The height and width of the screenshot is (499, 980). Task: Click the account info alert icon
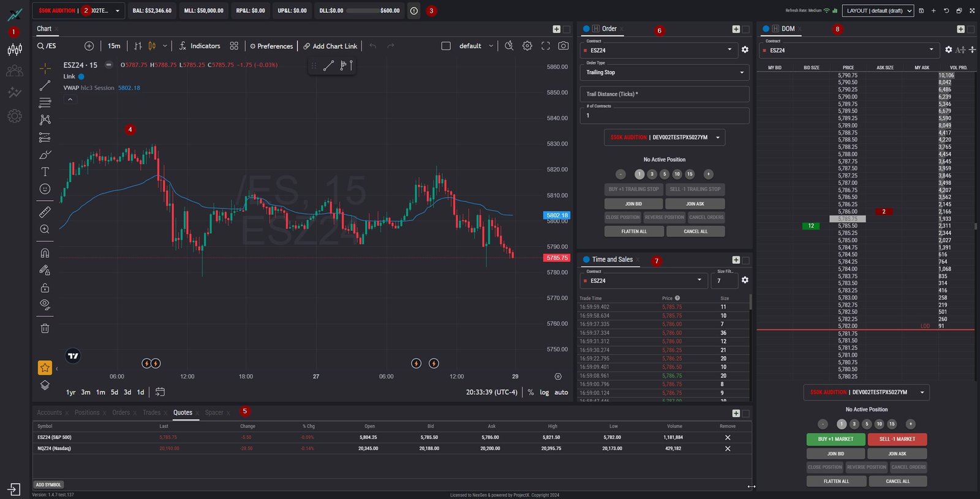tap(414, 10)
